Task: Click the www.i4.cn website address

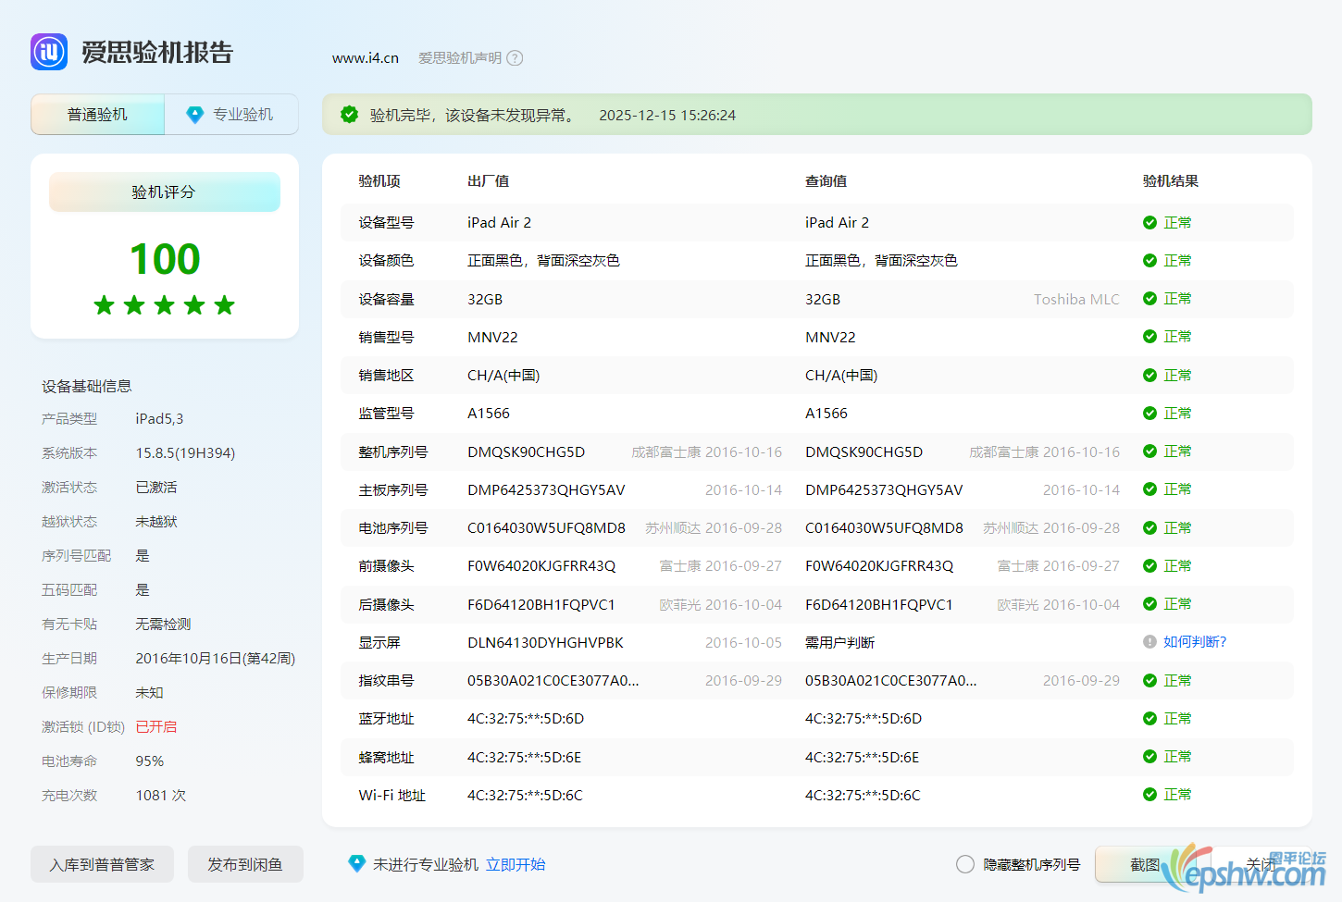Action: (x=366, y=58)
